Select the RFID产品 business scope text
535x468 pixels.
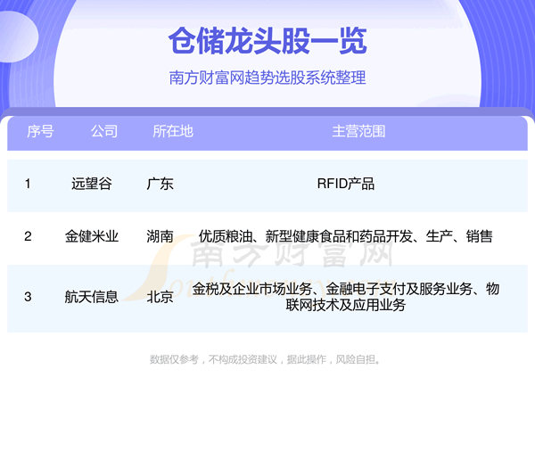pyautogui.click(x=345, y=184)
